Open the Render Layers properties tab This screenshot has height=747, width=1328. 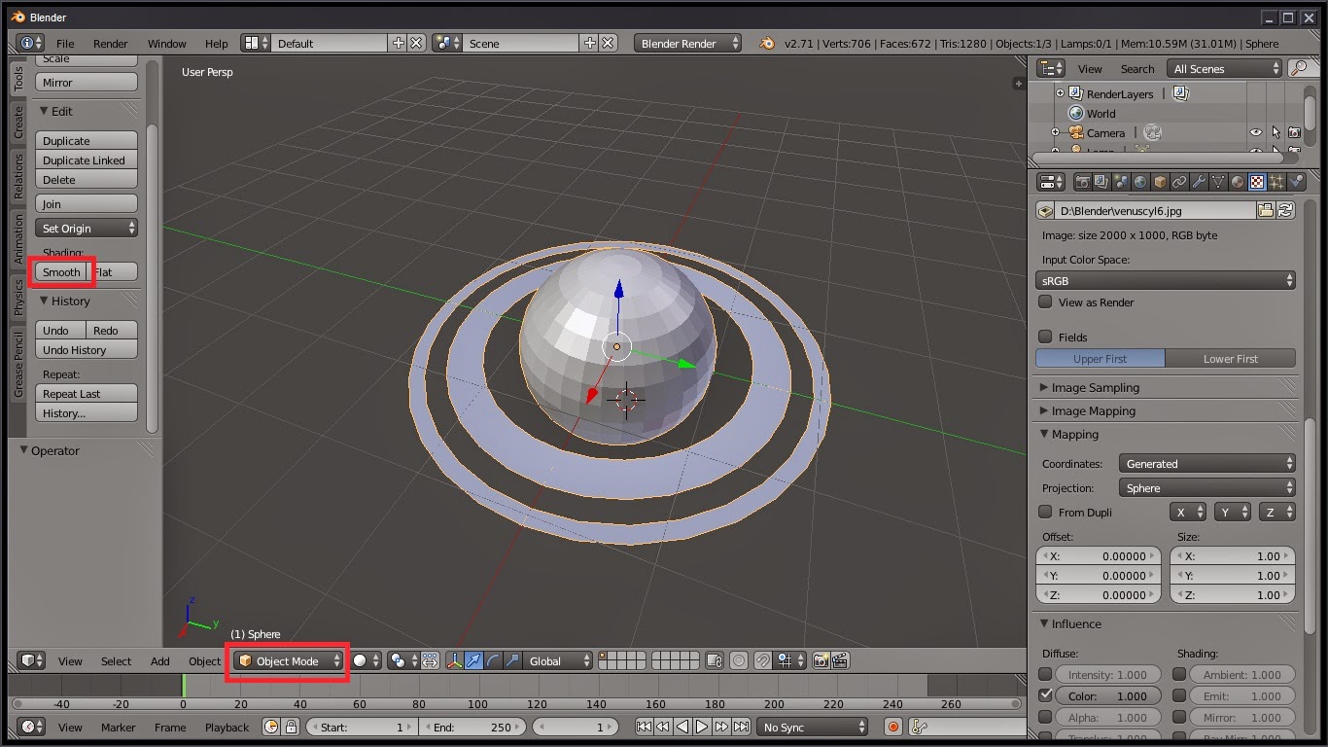pyautogui.click(x=1101, y=182)
